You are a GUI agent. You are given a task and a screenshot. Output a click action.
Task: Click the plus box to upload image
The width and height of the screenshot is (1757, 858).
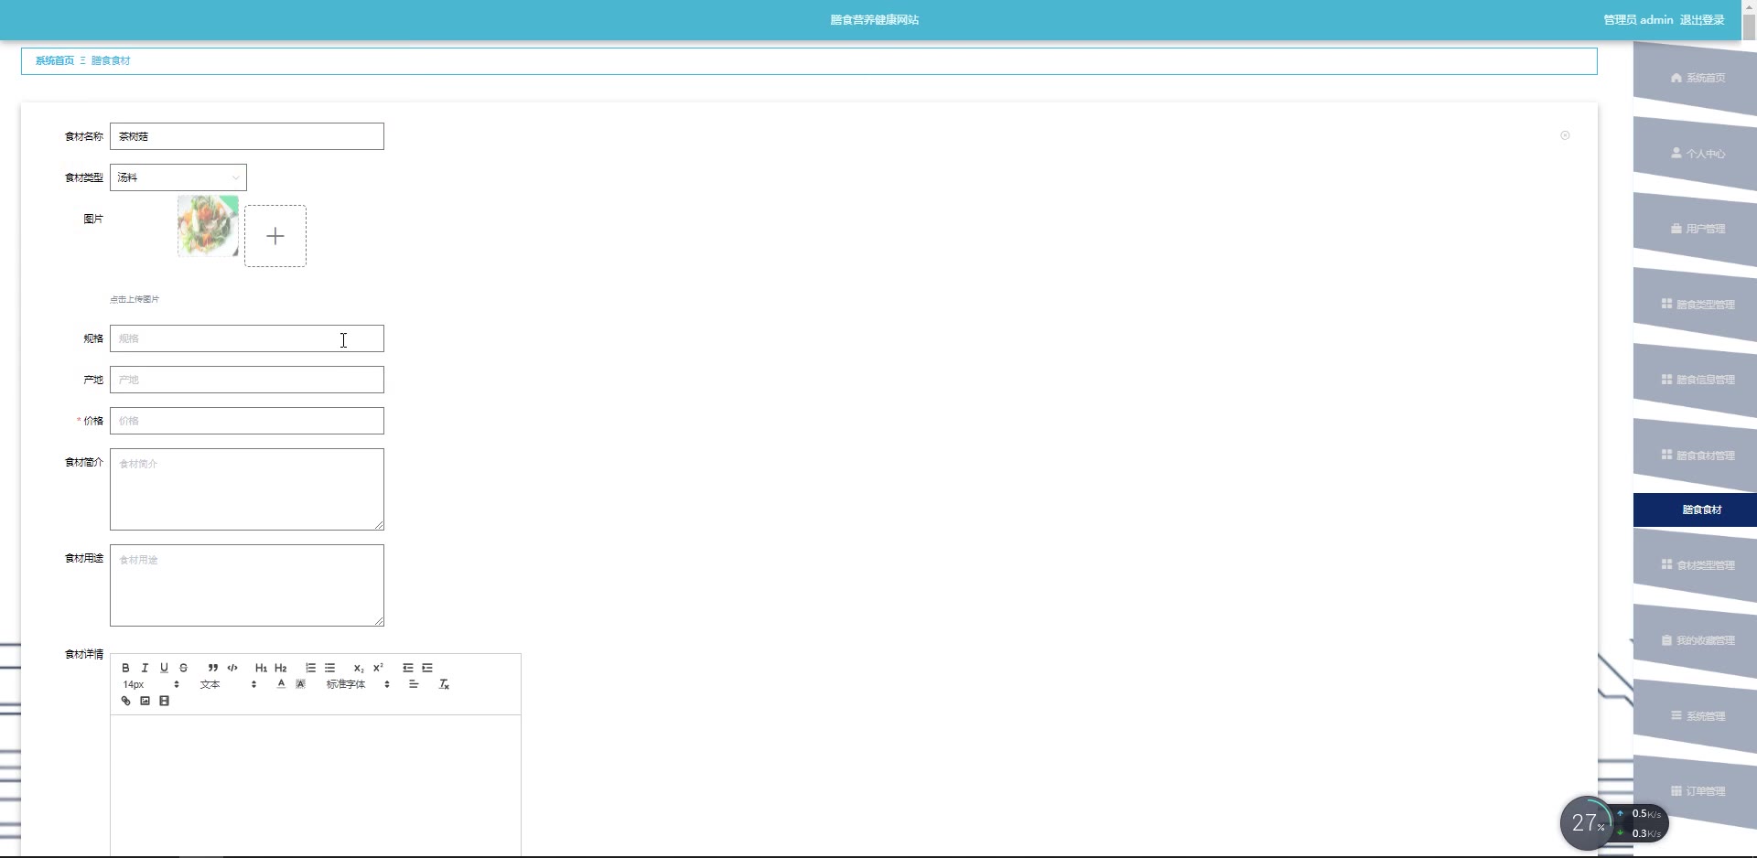(275, 236)
